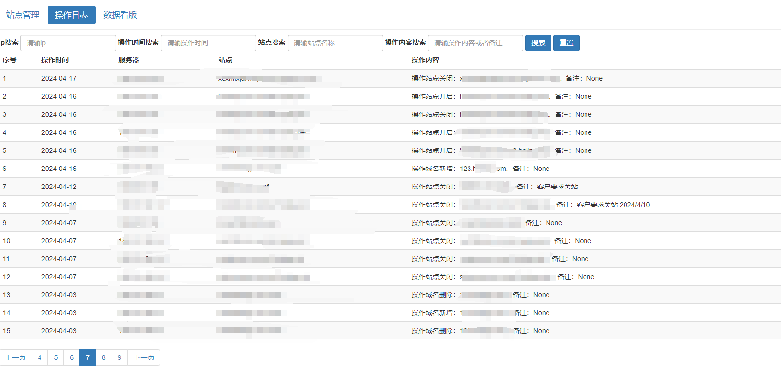Image resolution: width=781 pixels, height=376 pixels.
Task: Click the 重置 reset button
Action: coord(566,43)
